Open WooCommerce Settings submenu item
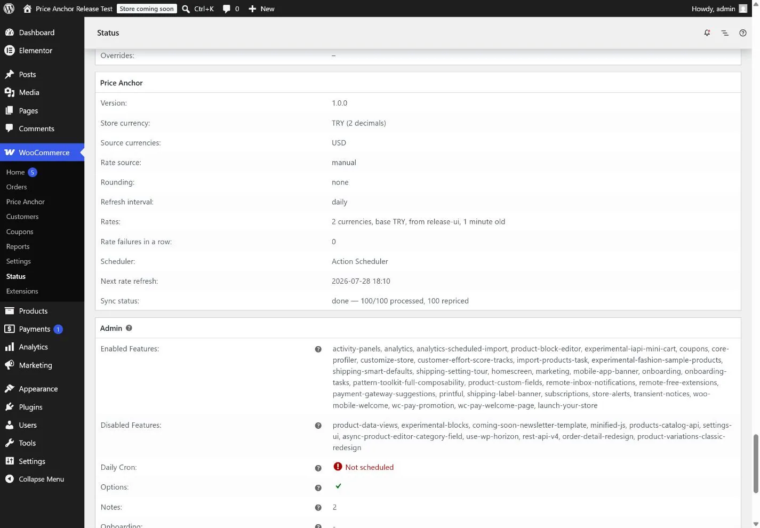760x528 pixels. pos(19,261)
